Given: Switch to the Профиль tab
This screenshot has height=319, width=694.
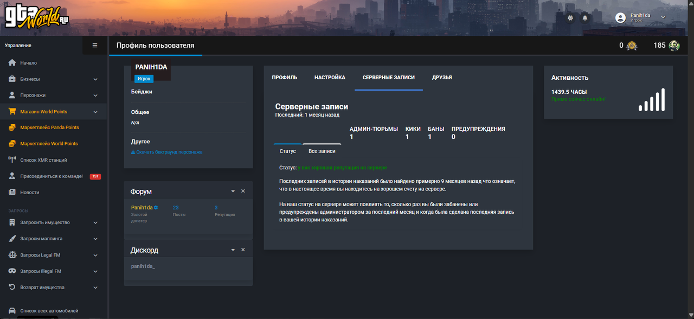Looking at the screenshot, I should coord(285,78).
